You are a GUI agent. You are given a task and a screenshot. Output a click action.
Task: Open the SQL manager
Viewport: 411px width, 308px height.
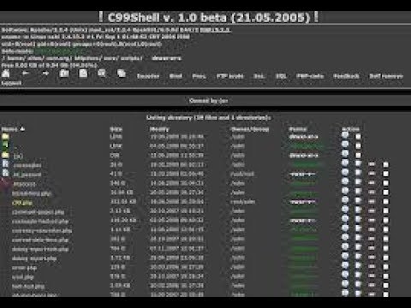tap(281, 76)
